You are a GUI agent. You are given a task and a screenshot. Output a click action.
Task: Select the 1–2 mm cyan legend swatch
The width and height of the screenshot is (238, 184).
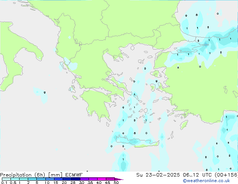(24, 179)
